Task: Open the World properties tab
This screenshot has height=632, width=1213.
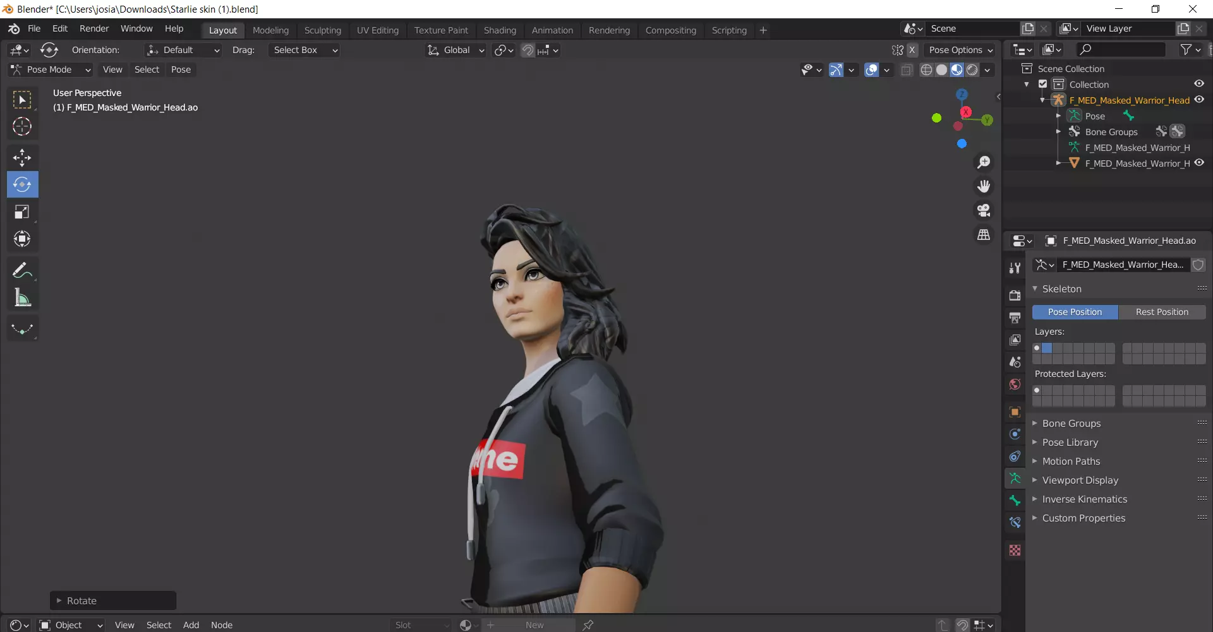Action: pos(1015,384)
